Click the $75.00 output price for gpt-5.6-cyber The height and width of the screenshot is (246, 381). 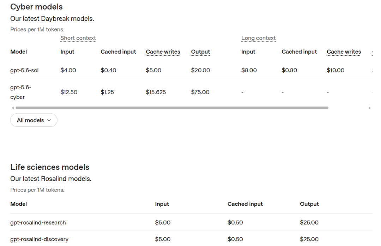(200, 92)
